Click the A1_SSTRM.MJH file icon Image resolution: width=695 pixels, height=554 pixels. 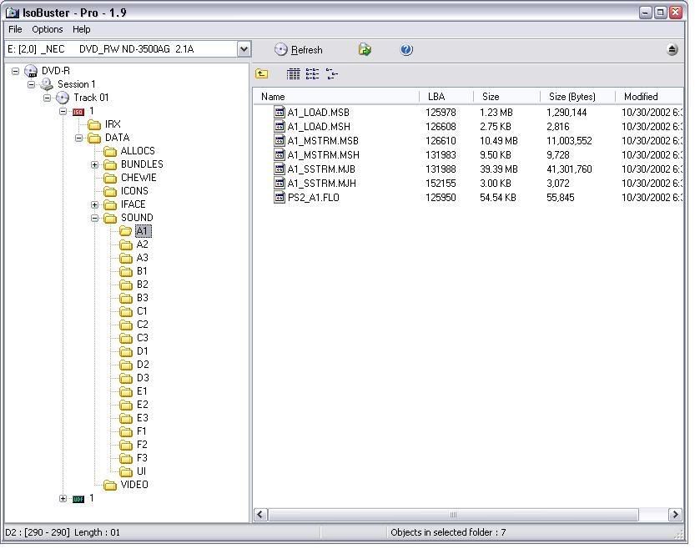click(x=280, y=183)
